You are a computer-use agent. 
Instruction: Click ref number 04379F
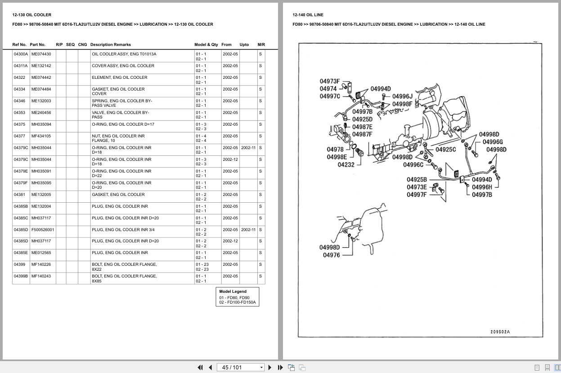[21, 183]
